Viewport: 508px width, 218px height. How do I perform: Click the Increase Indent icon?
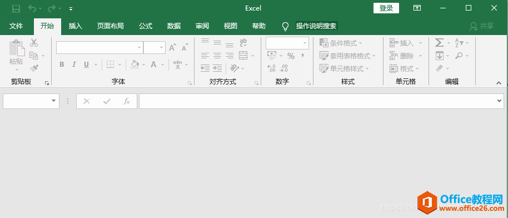(217, 68)
